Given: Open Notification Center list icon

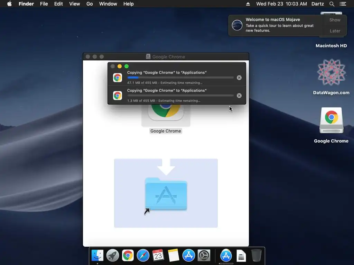Looking at the screenshot, I should click(343, 4).
